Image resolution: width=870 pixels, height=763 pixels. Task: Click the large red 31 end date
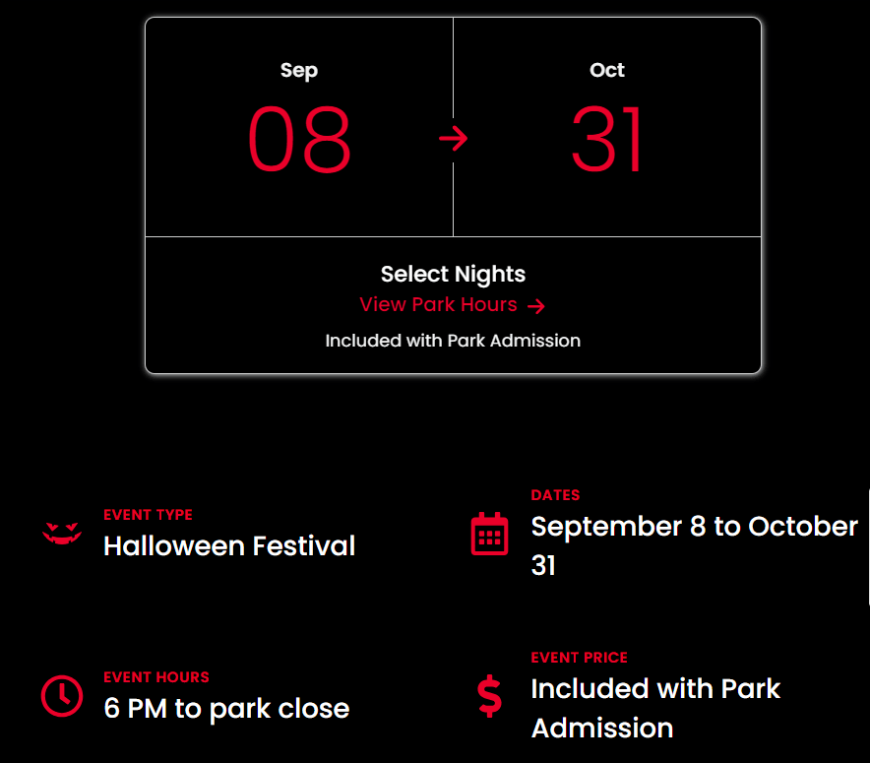[x=607, y=140]
